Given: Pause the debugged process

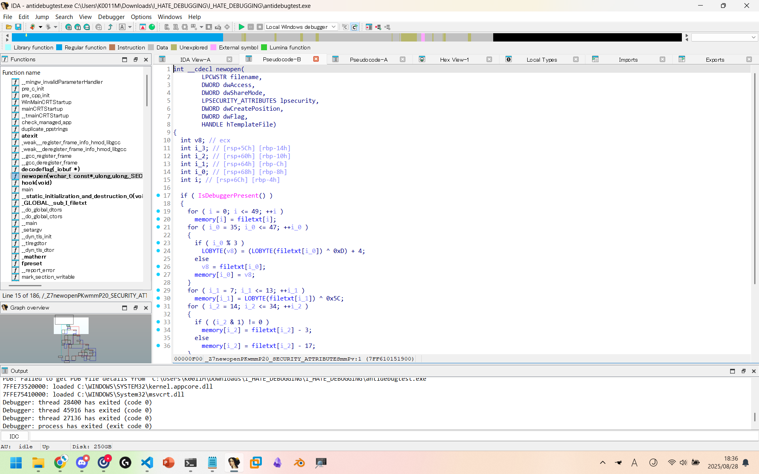Looking at the screenshot, I should [251, 27].
